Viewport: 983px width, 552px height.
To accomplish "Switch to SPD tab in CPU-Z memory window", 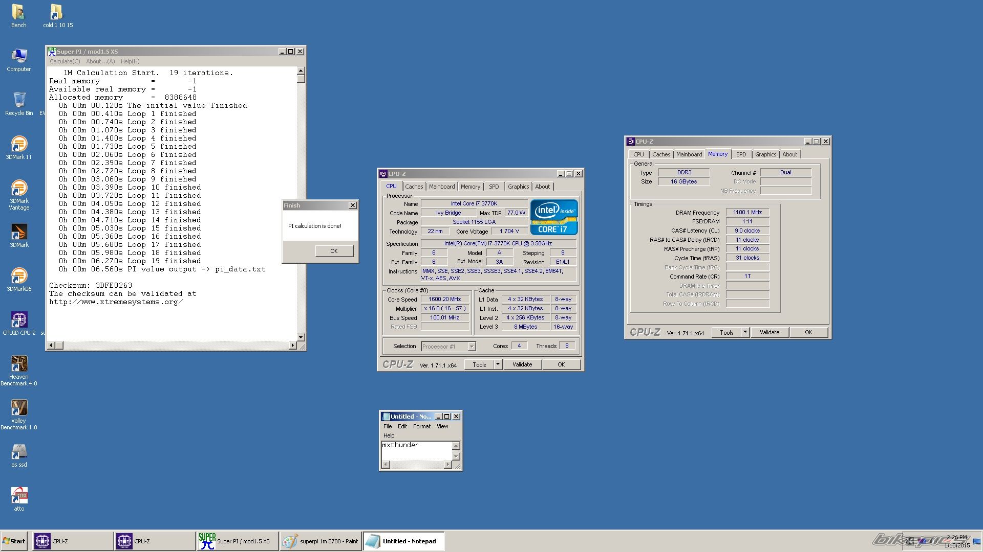I will click(741, 154).
